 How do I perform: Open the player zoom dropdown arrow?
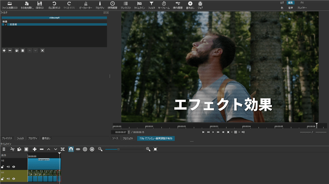232,132
